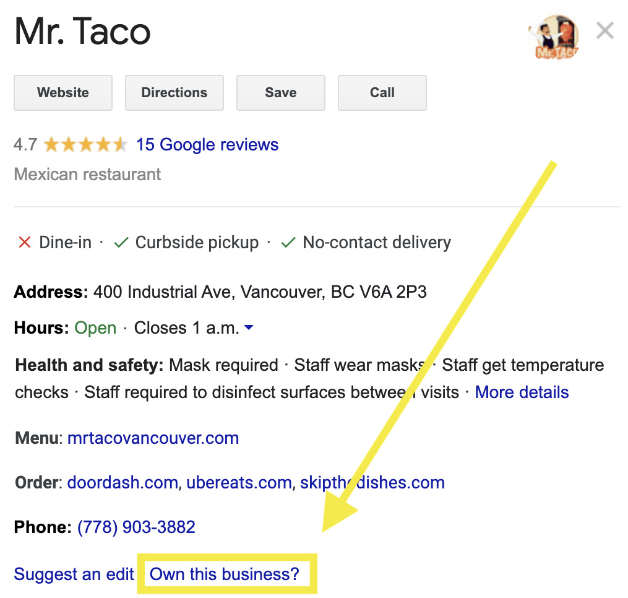Viewport: 628px width, 598px height.
Task: Select the 400 Industrial Ave address text
Action: coord(260,292)
